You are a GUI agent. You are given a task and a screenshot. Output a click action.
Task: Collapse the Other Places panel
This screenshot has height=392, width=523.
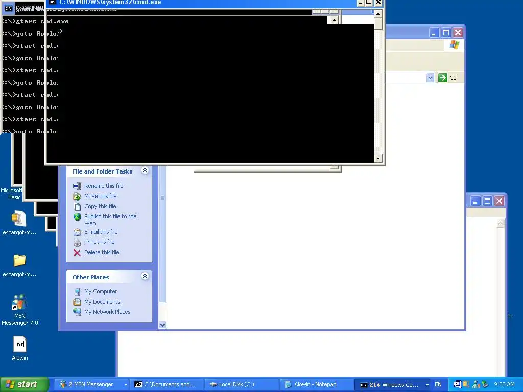(145, 276)
